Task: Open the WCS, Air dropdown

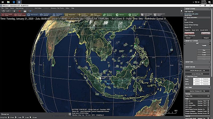Action: [208, 101]
